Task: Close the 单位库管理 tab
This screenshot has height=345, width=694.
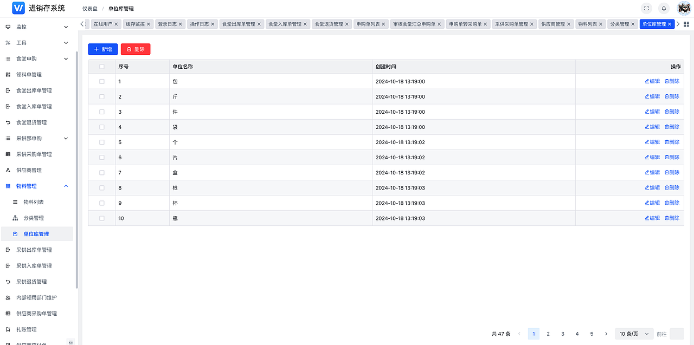Action: tap(670, 24)
